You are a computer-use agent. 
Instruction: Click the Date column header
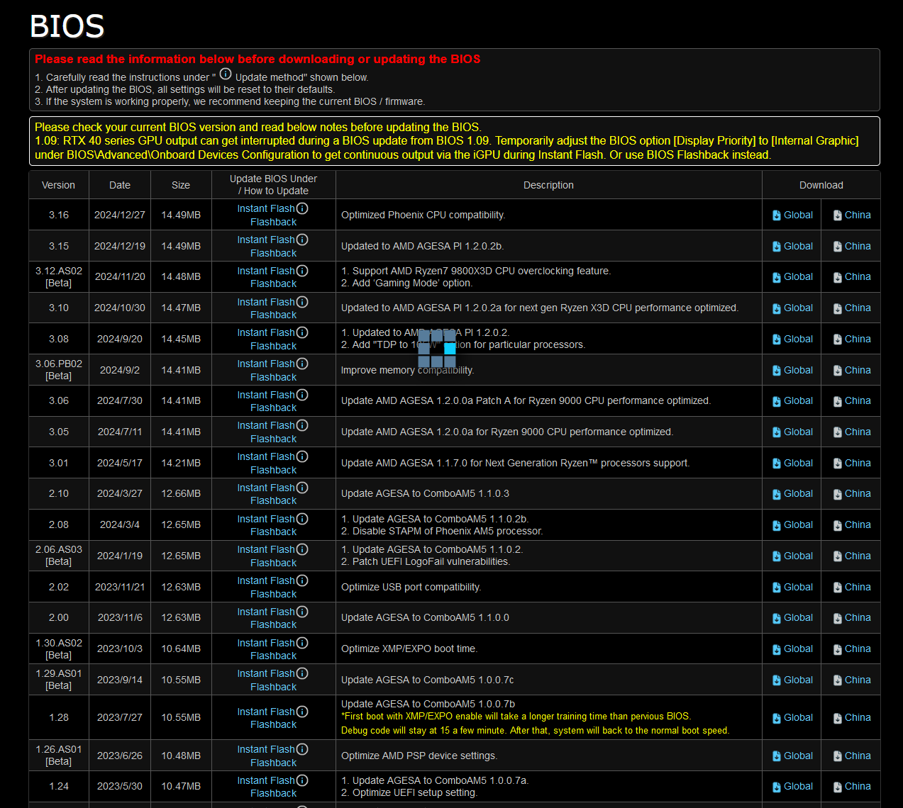point(120,185)
